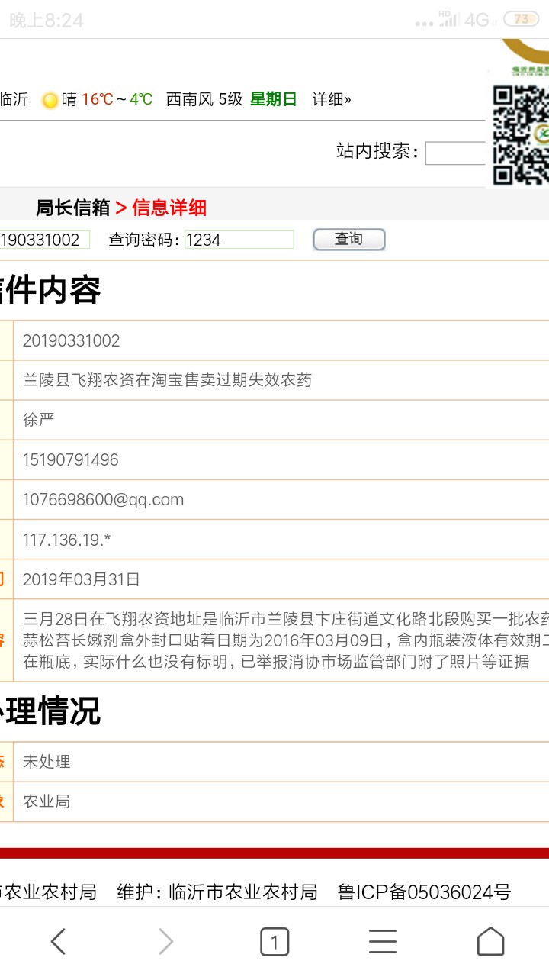Viewport: 549px width, 977px height.
Task: Select the letter ID 20190331002
Action: [71, 340]
